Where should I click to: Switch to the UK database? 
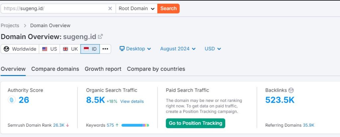pyautogui.click(x=70, y=49)
